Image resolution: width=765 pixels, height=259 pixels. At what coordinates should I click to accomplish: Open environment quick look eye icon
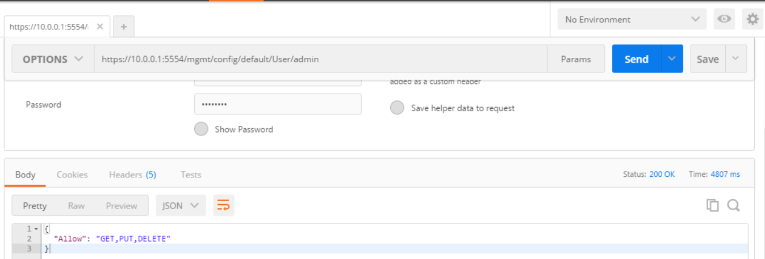(724, 19)
